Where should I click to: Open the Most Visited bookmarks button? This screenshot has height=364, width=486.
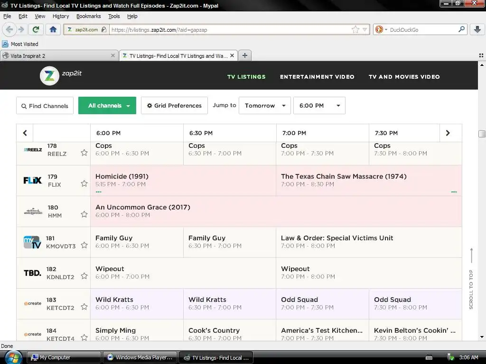[20, 44]
